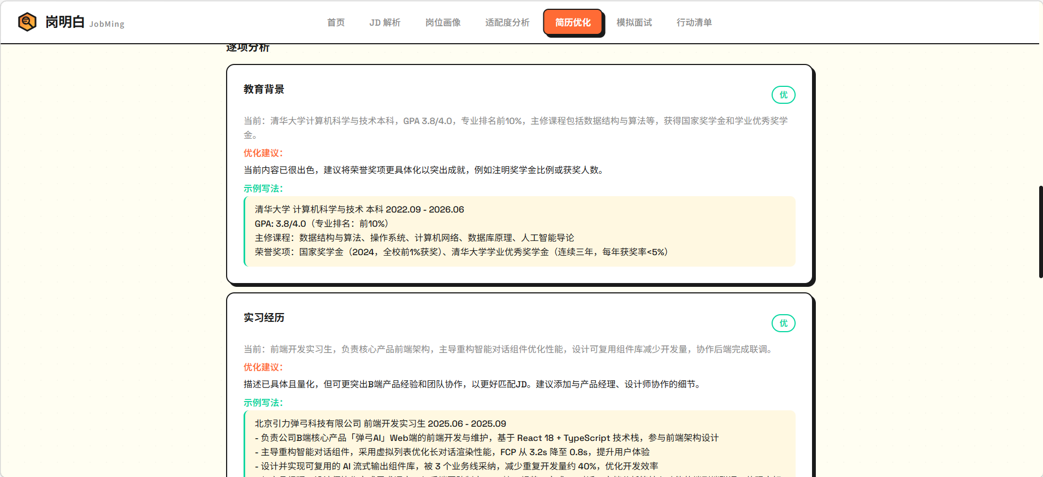
Task: Open the 行动清单 tab
Action: pyautogui.click(x=694, y=22)
